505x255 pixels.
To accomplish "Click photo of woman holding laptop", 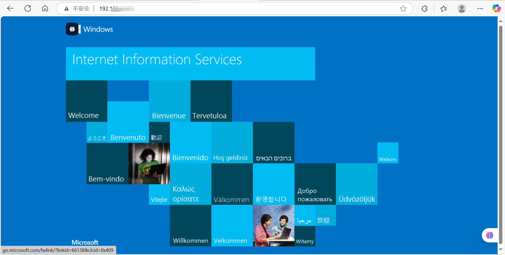I will [149, 163].
